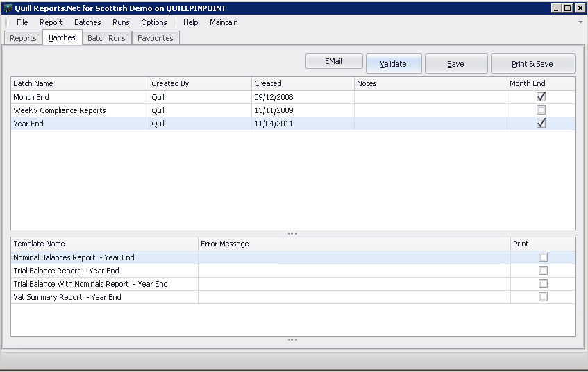The image size is (588, 372).
Task: Click the EMail button
Action: click(x=334, y=61)
